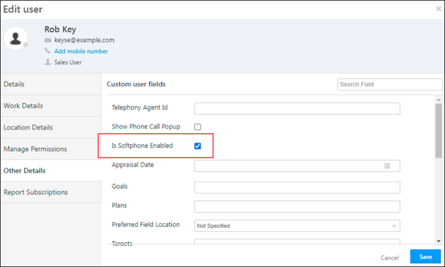Screen dimensions: 445x267
Task: Click the user avatar profile picture
Action: (16, 38)
